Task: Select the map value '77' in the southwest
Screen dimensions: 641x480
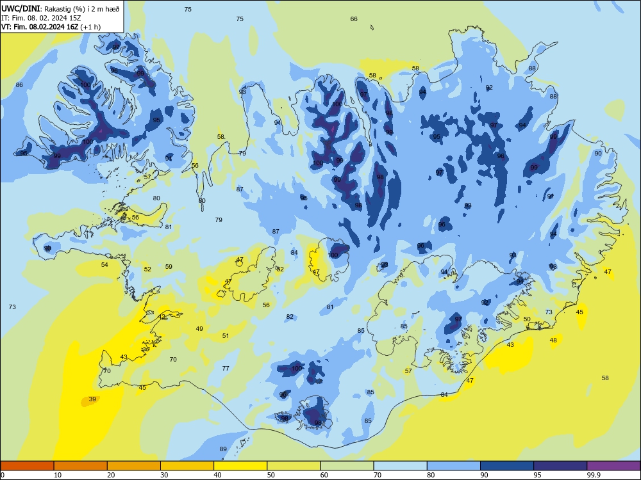Action: pyautogui.click(x=226, y=368)
